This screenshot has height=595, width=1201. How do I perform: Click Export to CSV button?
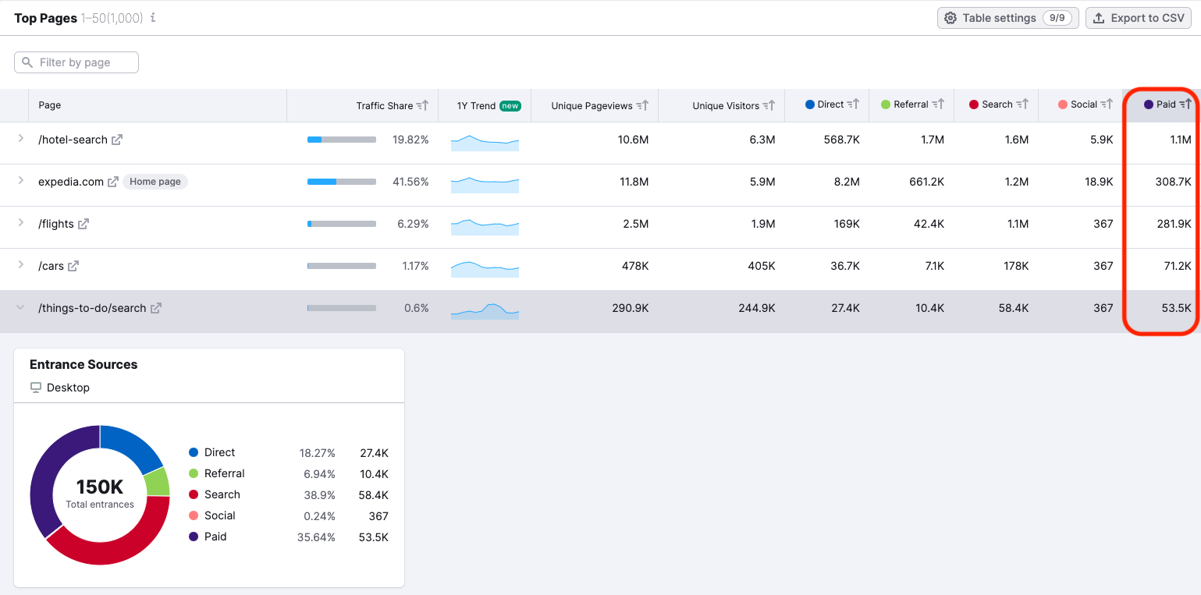pyautogui.click(x=1138, y=18)
